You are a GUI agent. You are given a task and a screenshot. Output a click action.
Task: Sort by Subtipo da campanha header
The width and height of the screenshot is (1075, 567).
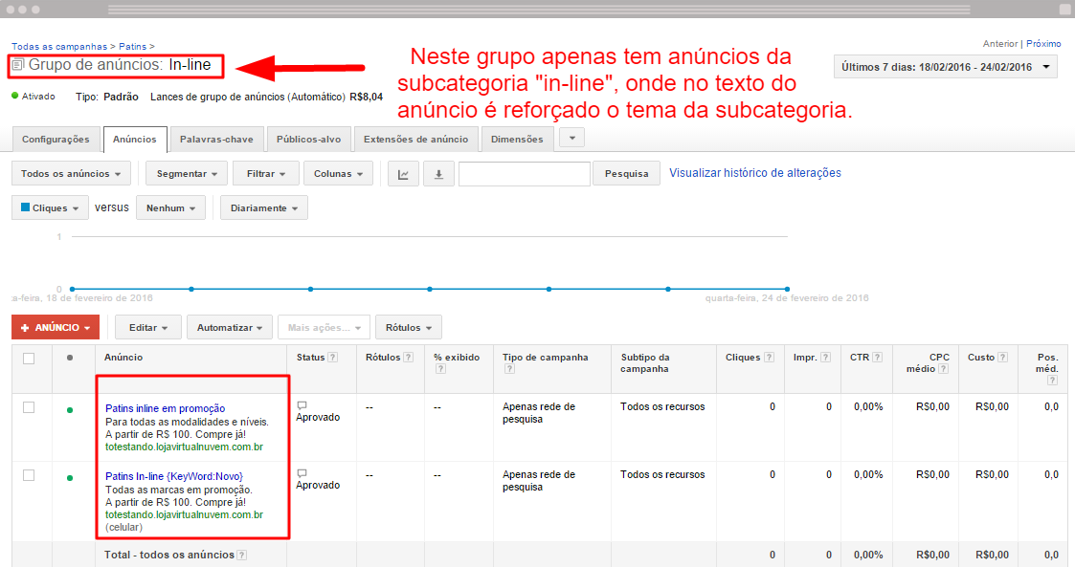pos(645,363)
